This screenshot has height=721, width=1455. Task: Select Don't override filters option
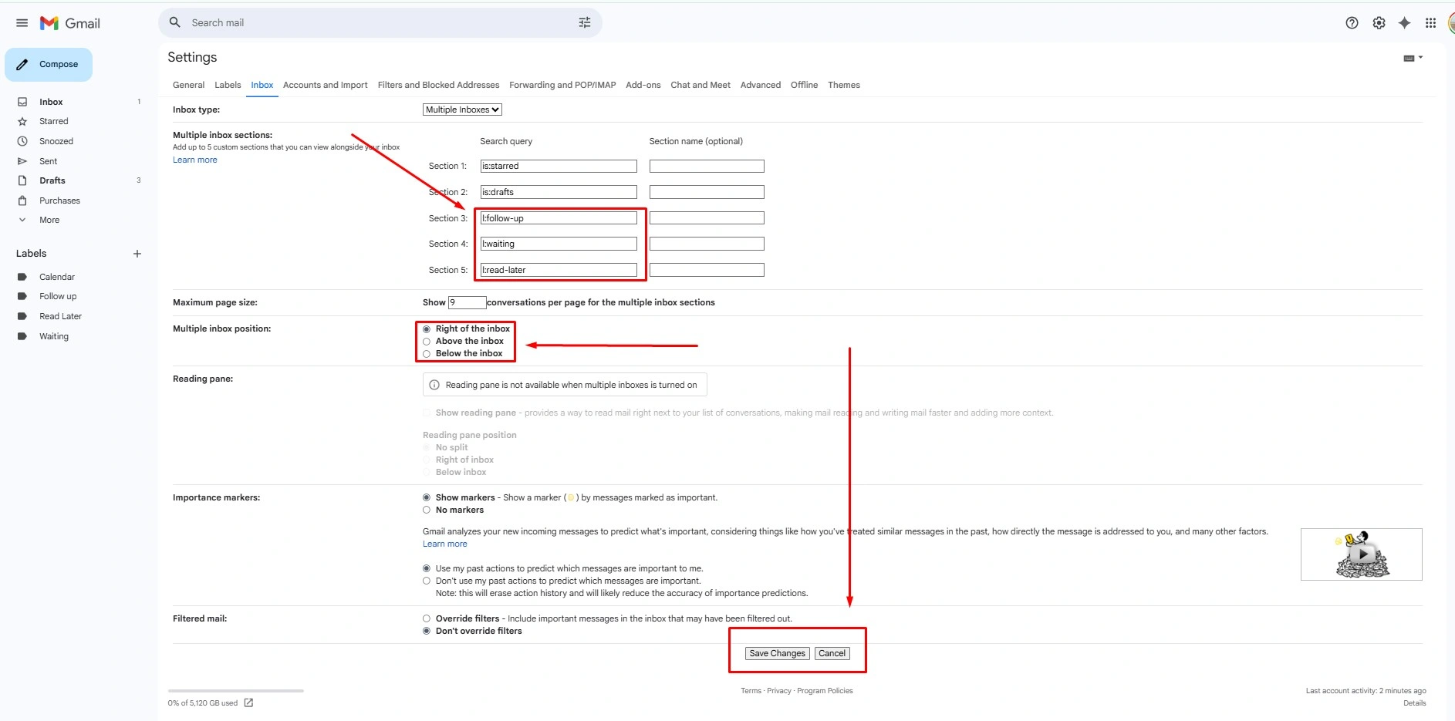point(427,631)
